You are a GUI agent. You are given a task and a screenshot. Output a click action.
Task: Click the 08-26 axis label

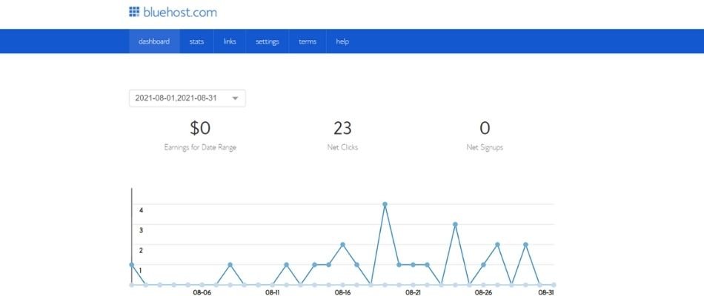484,292
